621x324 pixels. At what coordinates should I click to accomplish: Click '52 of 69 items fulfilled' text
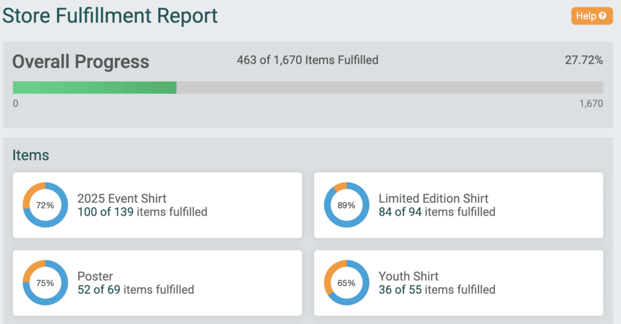click(135, 289)
